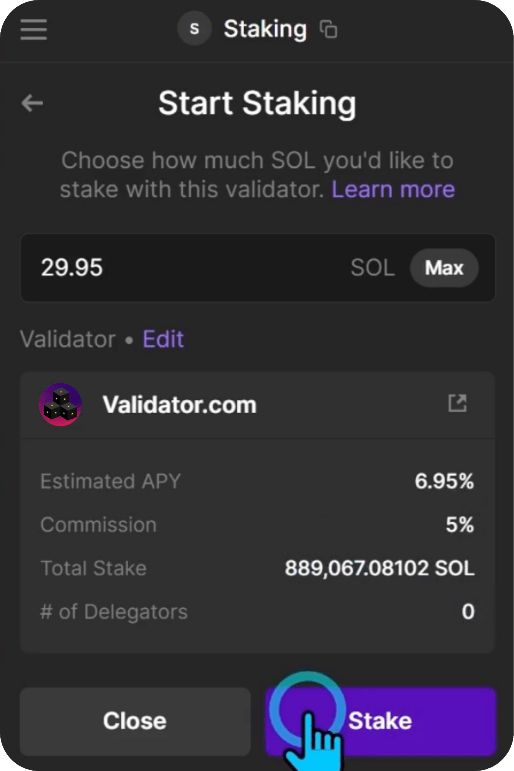The image size is (514, 771).
Task: Click the S account avatar
Action: (195, 29)
